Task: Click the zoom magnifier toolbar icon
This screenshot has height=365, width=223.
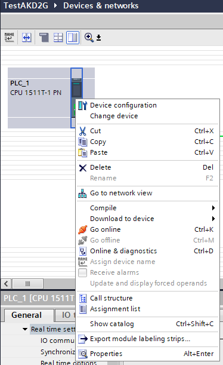Action: (89, 37)
